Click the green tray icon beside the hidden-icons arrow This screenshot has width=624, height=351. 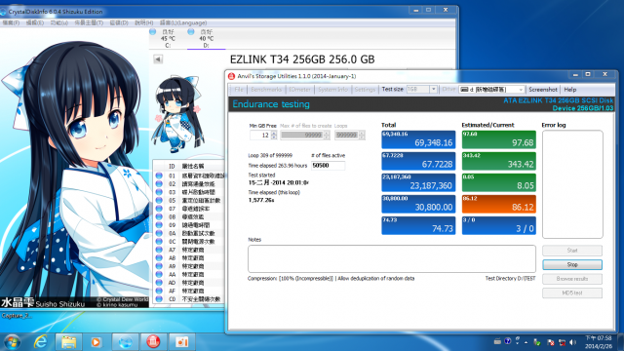(x=537, y=342)
